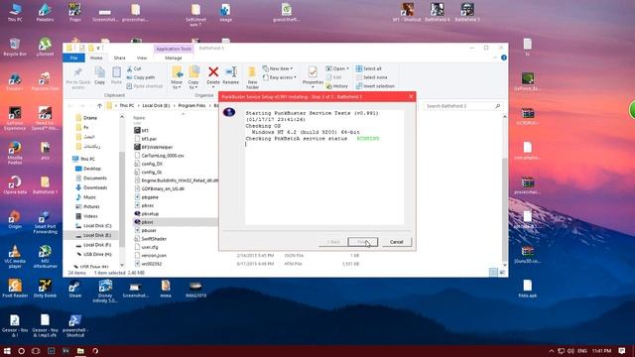Open the Foxit Reader desktop icon
635x357 pixels.
pyautogui.click(x=15, y=289)
